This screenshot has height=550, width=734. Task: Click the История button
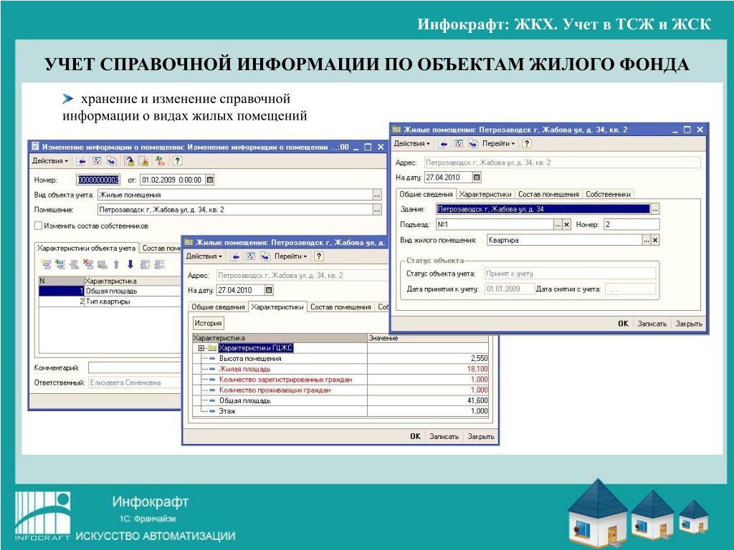pos(209,323)
